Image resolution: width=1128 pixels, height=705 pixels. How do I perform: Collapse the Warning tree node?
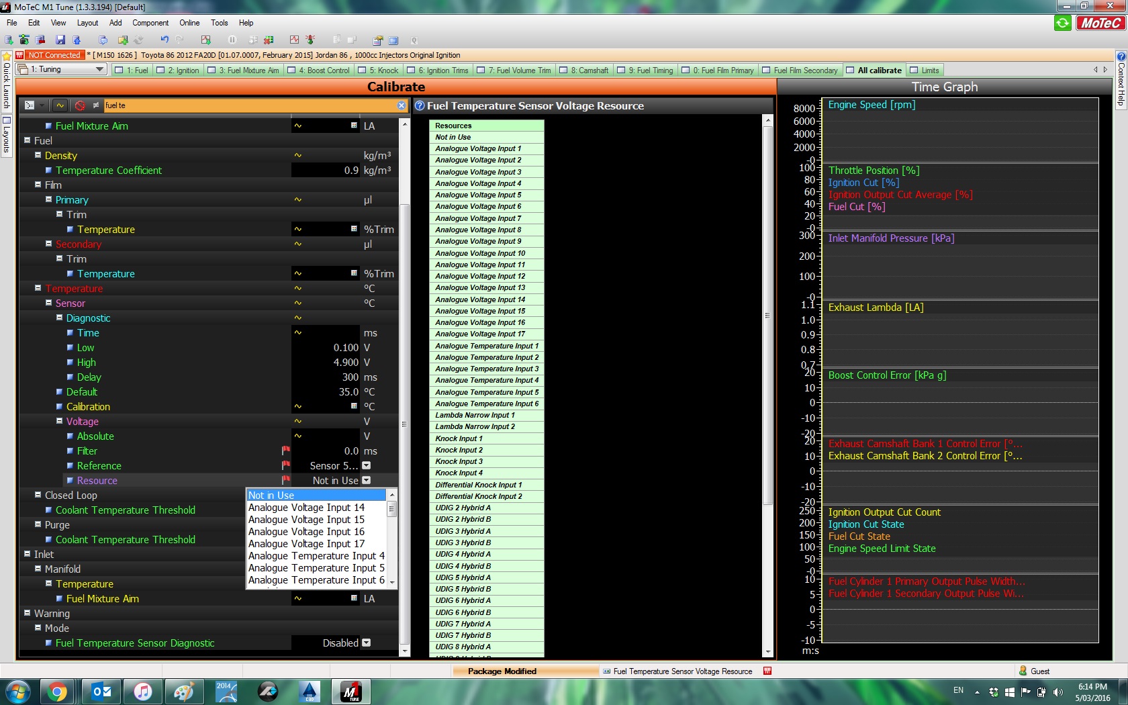pyautogui.click(x=28, y=613)
